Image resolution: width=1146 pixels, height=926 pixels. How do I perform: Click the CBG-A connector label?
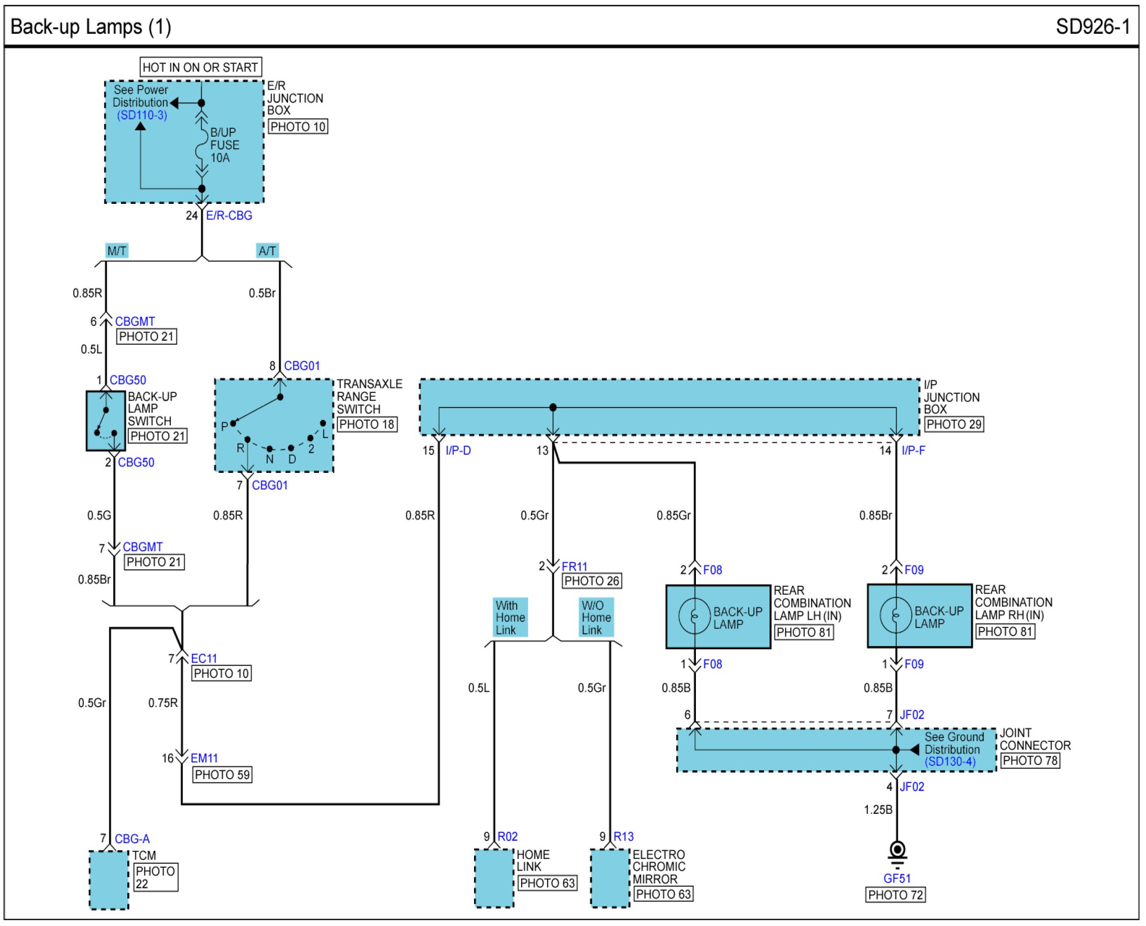point(132,839)
